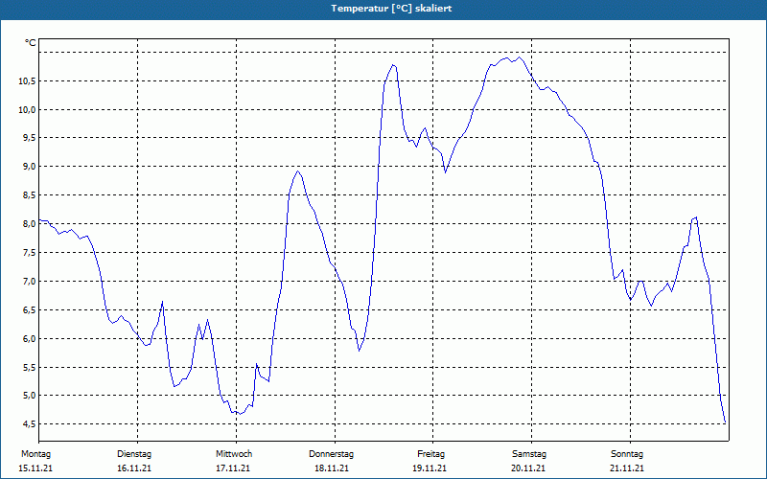Click the date 15.11.21
The image size is (767, 479).
35,468
